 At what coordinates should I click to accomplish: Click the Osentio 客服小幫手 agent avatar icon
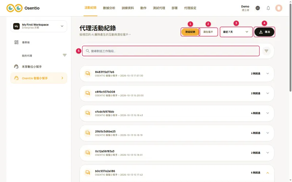click(16, 78)
